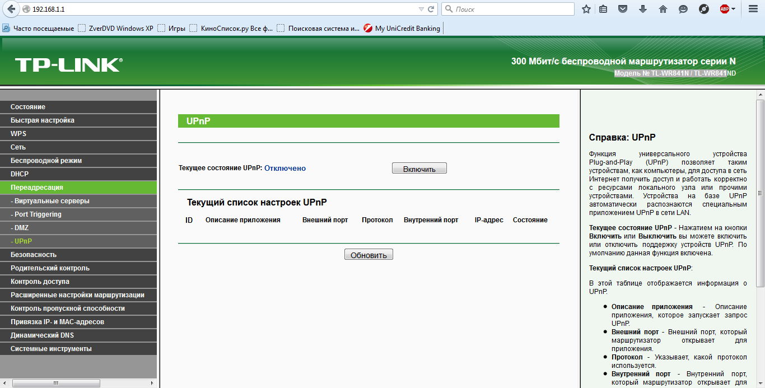Open the URL history dropdown arrow
765x388 pixels.
coord(422,10)
